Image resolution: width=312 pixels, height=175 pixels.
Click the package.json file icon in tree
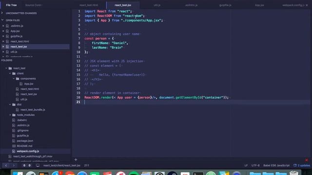point(14,140)
